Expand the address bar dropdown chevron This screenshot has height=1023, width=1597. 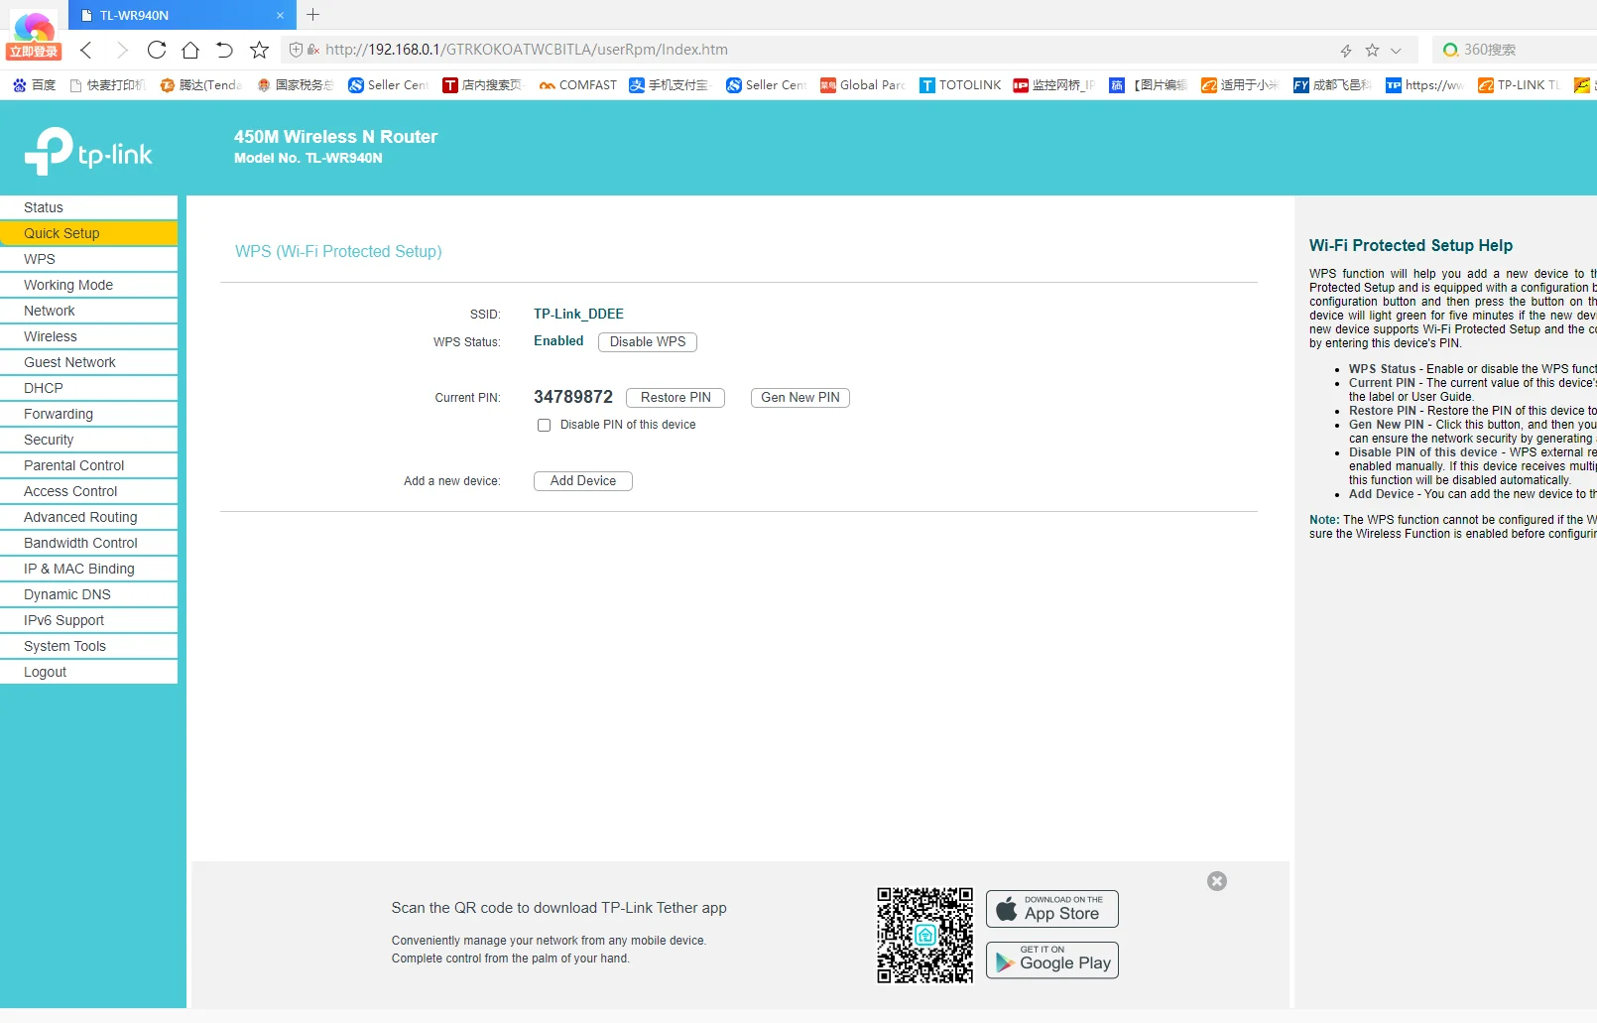click(1396, 51)
